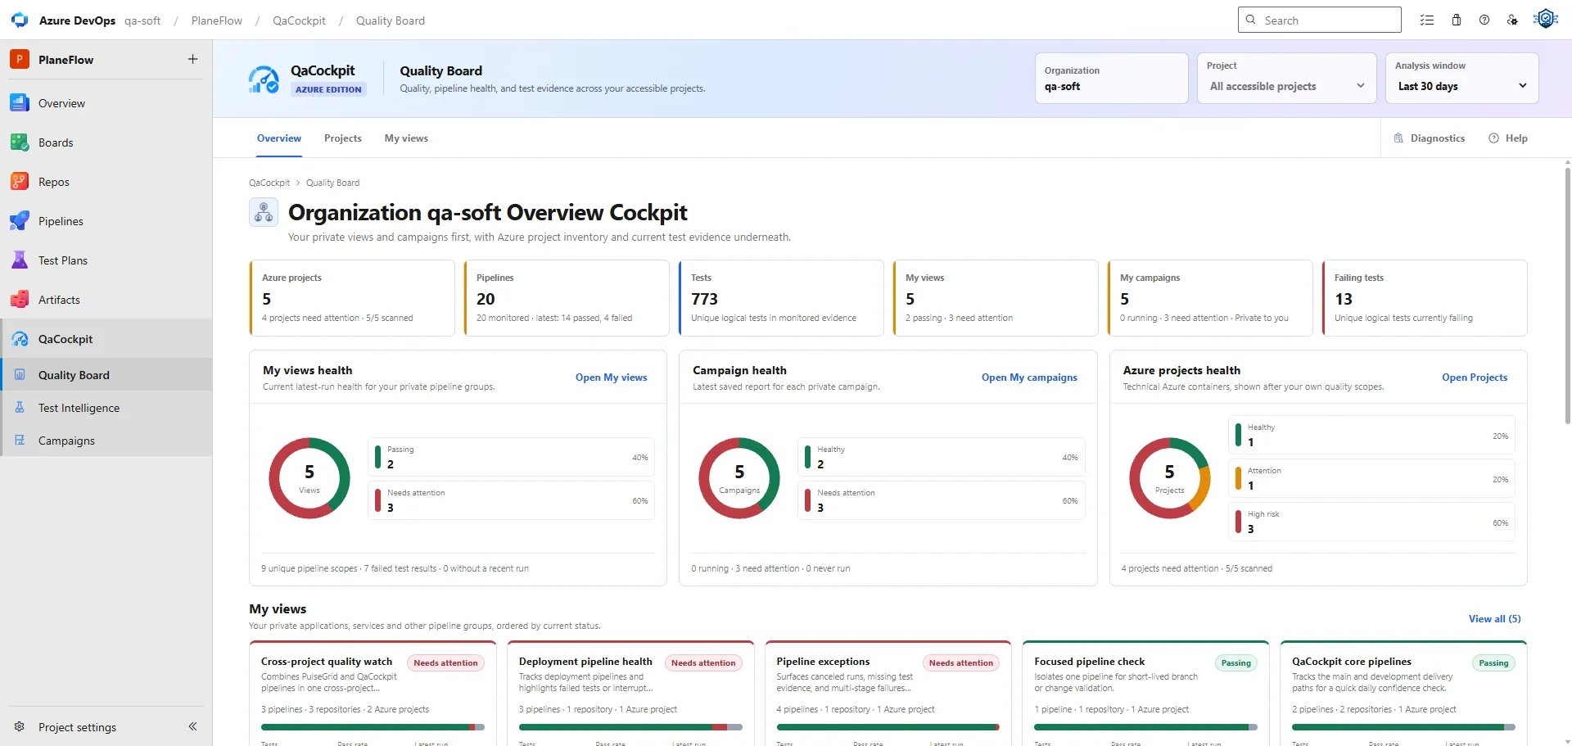
Task: Open the Pipelines summary card
Action: pyautogui.click(x=567, y=298)
